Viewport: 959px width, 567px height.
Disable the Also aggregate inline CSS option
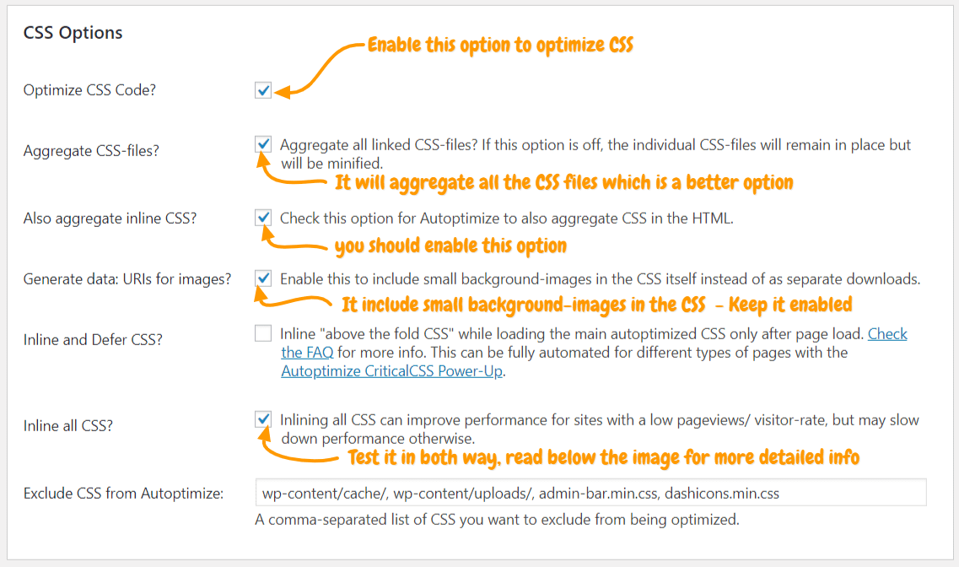point(262,218)
